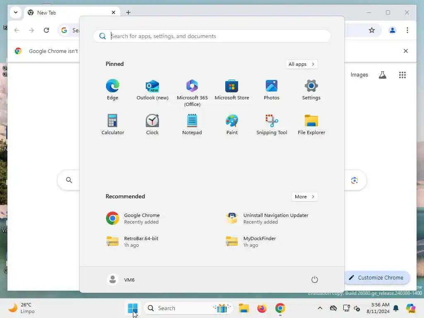
Task: Open Google apps grid
Action: [x=402, y=75]
